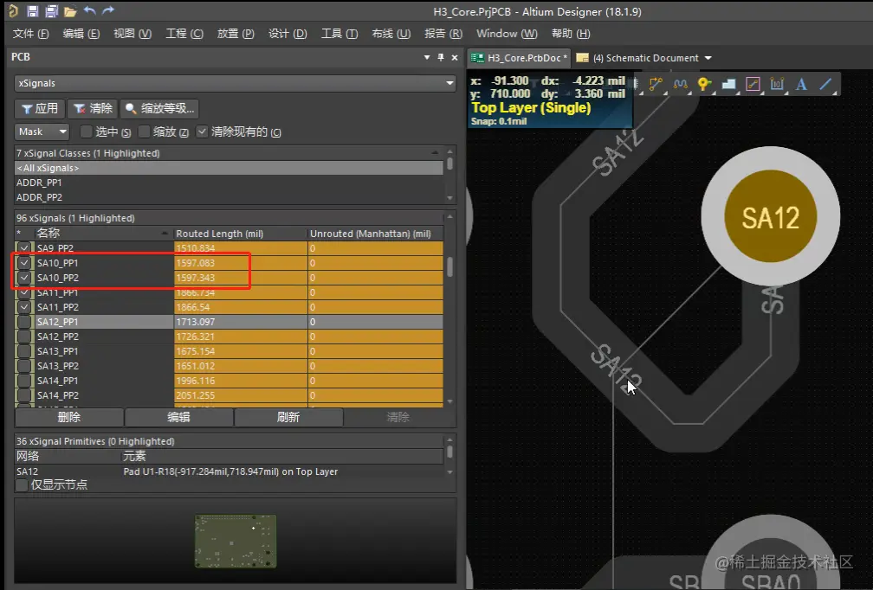Select the keepout placement tool
This screenshot has height=590, width=873.
click(753, 85)
